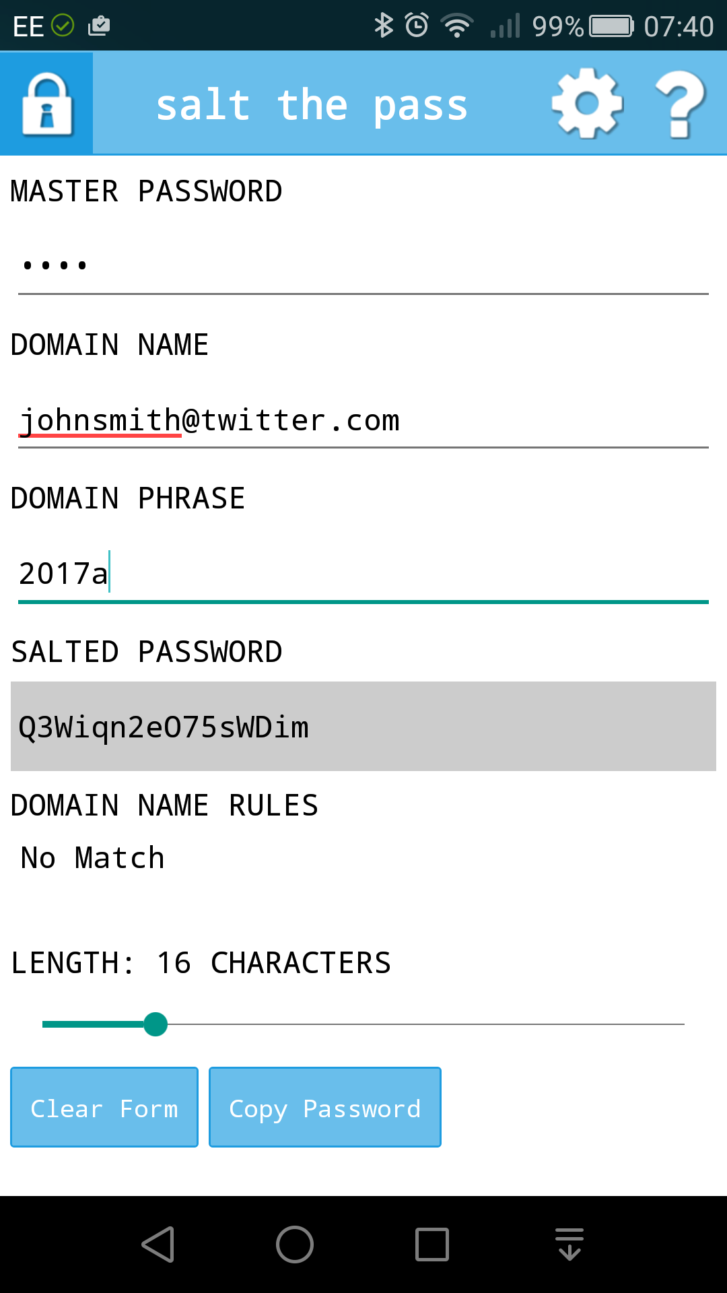
Task: Open settings via the gear icon
Action: point(587,103)
